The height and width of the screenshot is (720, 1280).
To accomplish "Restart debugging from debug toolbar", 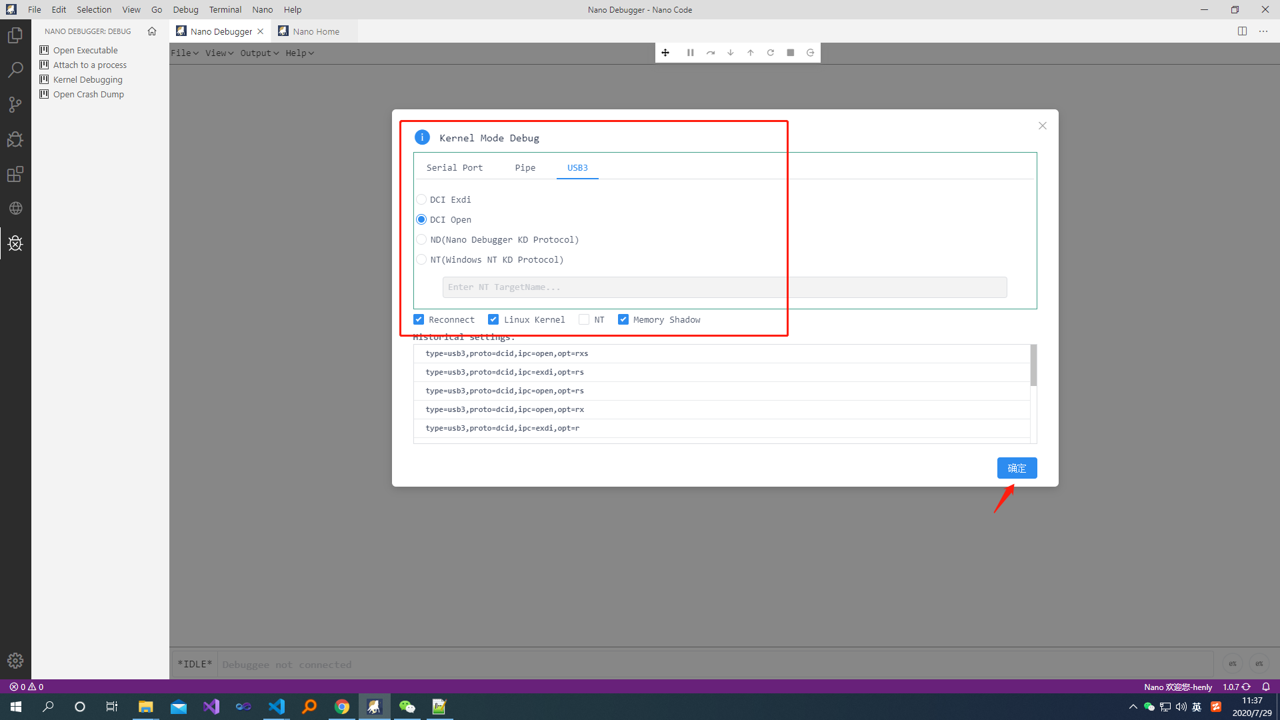I will click(771, 53).
